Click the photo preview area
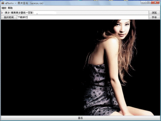The image size is (161, 121). (80, 67)
